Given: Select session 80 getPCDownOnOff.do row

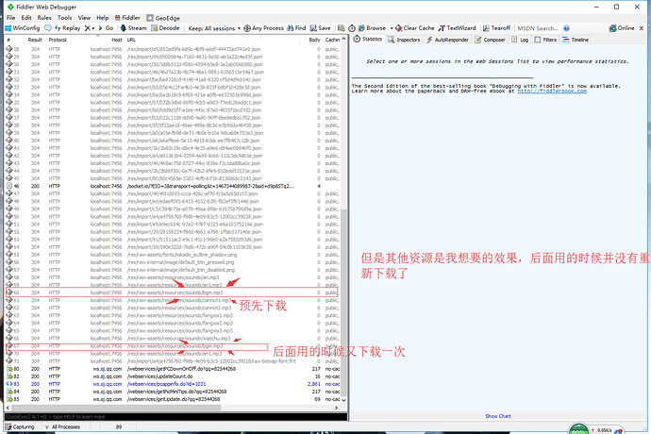Looking at the screenshot, I should (173, 369).
